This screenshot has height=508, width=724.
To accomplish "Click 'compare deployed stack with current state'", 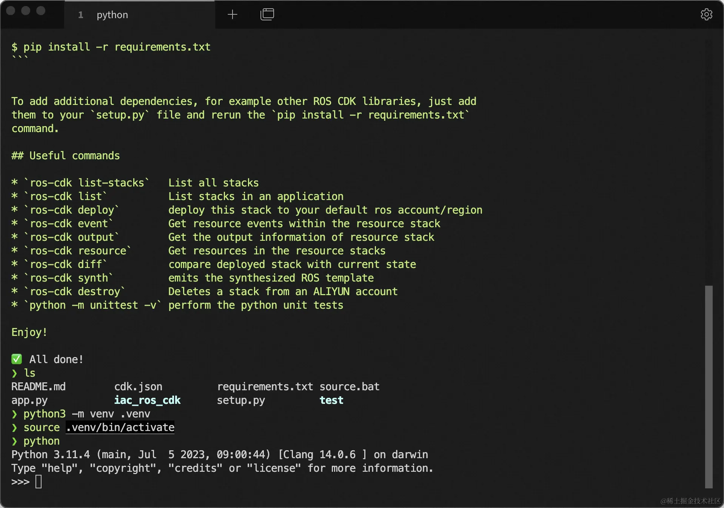I will [292, 265].
